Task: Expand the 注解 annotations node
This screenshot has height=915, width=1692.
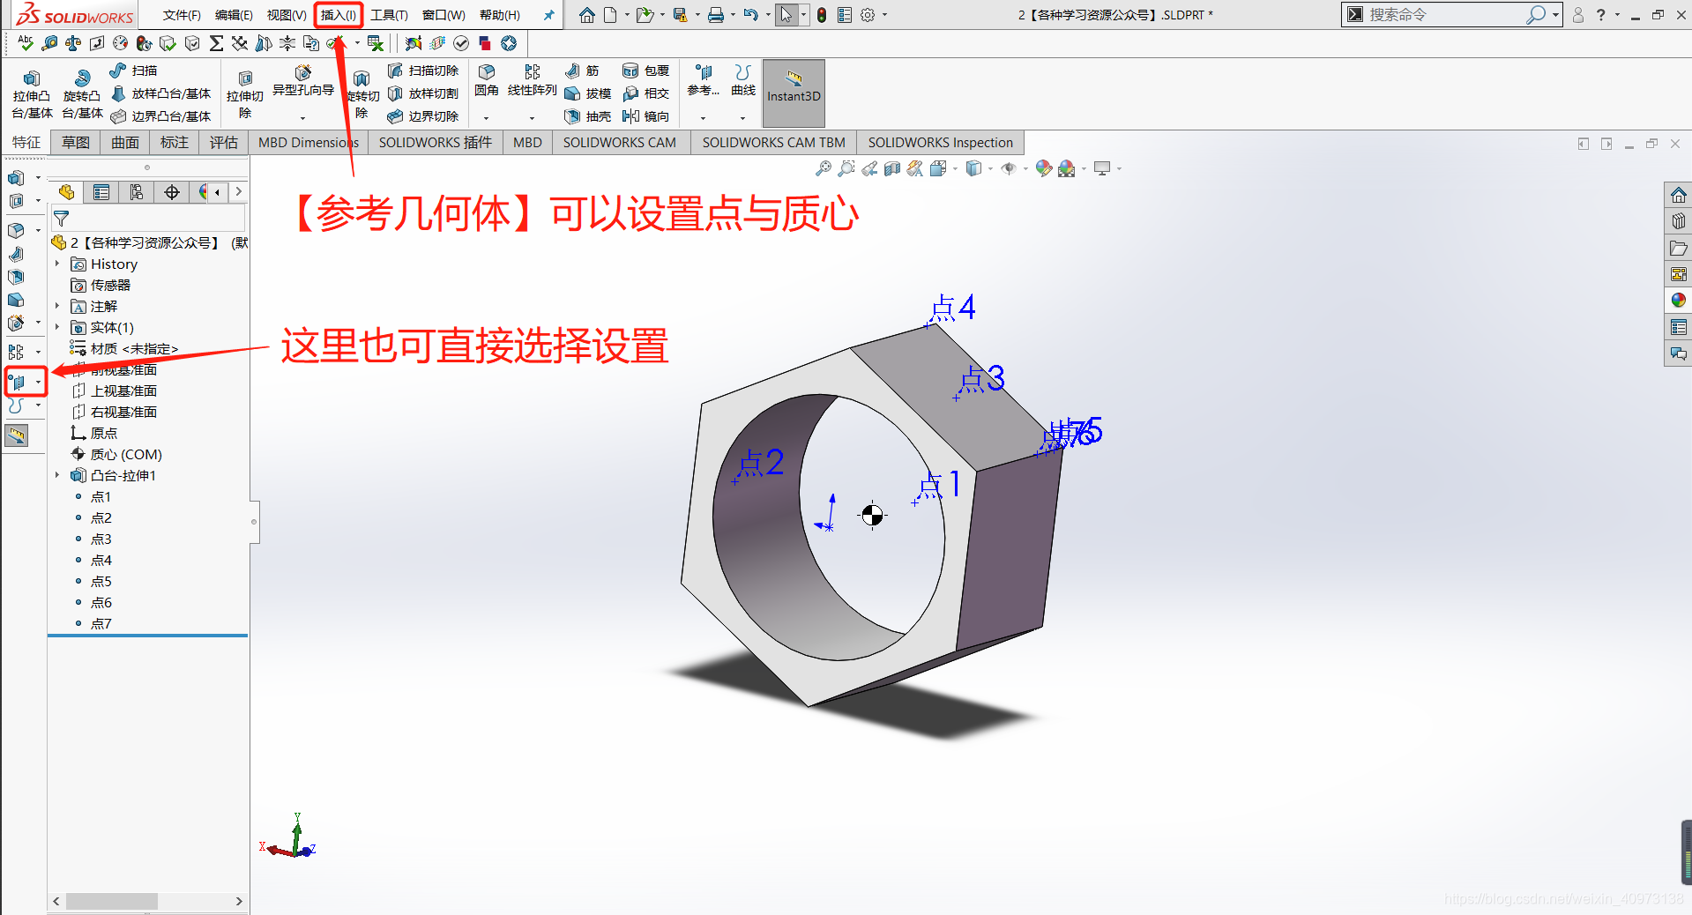Action: coord(57,306)
